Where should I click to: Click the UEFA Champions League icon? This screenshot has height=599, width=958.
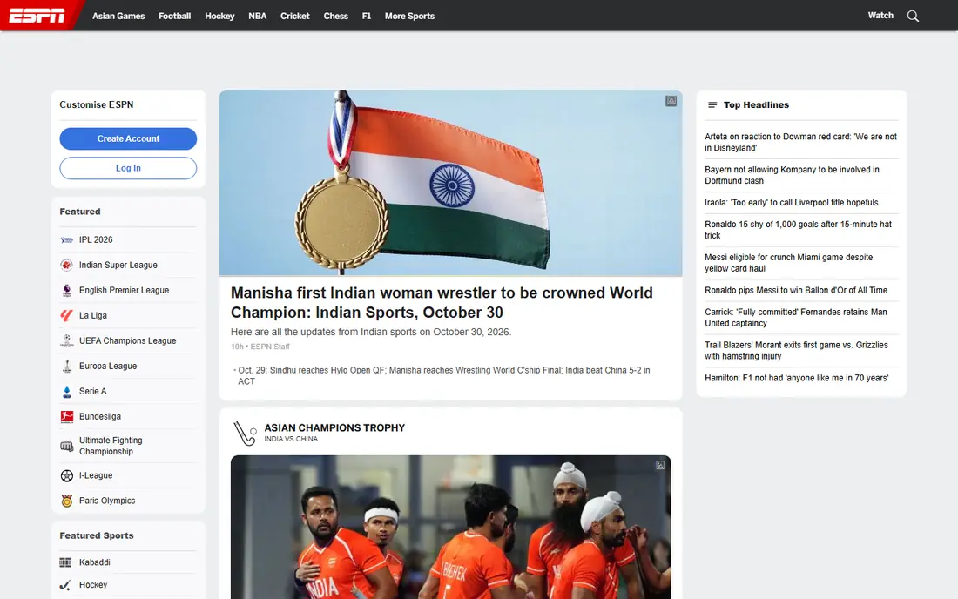[x=66, y=340]
